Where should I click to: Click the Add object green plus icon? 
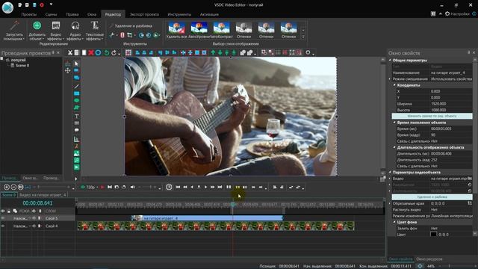click(x=37, y=26)
